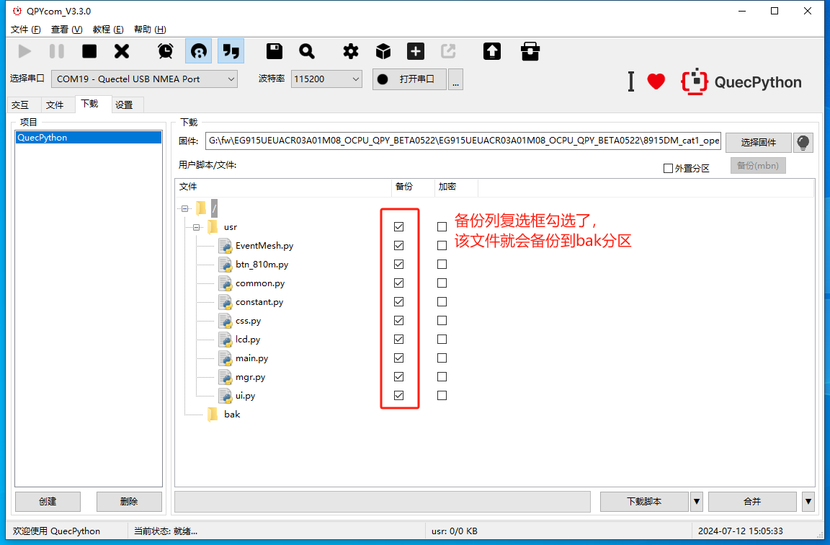830x545 pixels.
Task: Click the upload arrow toolbar icon
Action: 492,51
